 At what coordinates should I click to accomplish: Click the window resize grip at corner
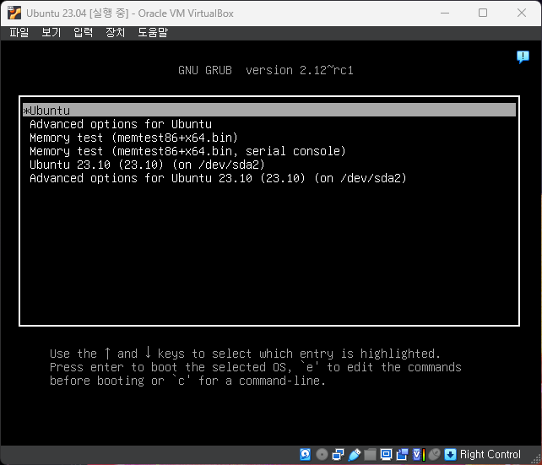(536, 459)
